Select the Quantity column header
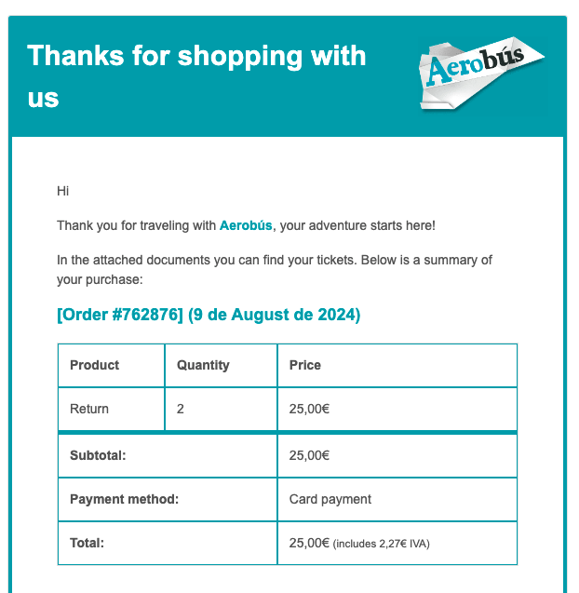 click(221, 365)
